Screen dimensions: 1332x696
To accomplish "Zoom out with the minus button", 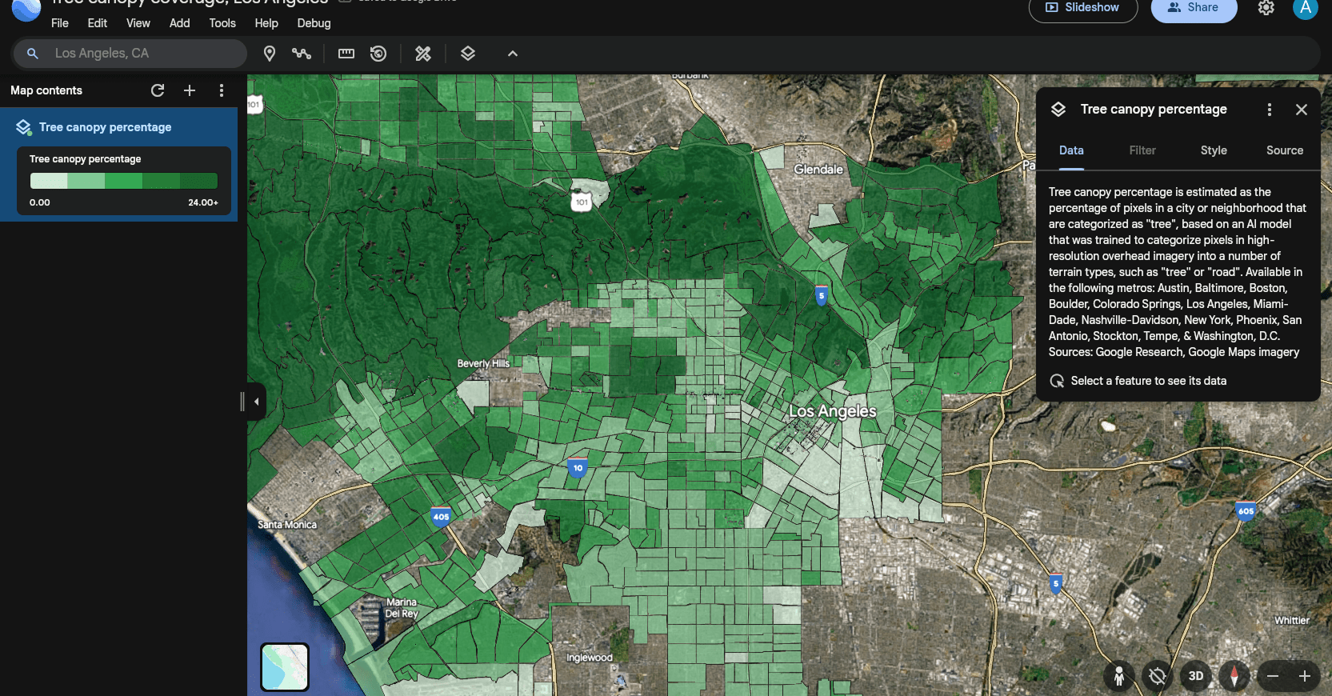I will tap(1273, 677).
